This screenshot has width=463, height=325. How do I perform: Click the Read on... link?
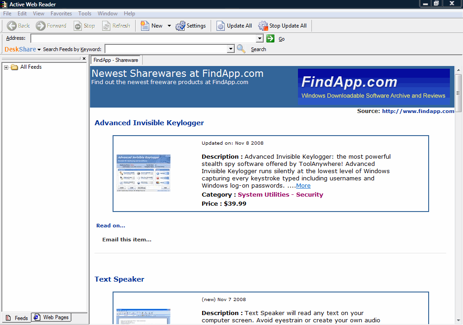[x=111, y=226]
